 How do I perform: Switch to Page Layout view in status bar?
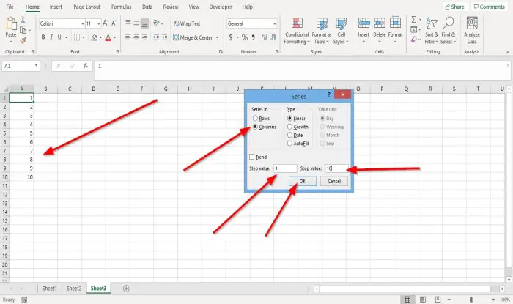click(423, 300)
